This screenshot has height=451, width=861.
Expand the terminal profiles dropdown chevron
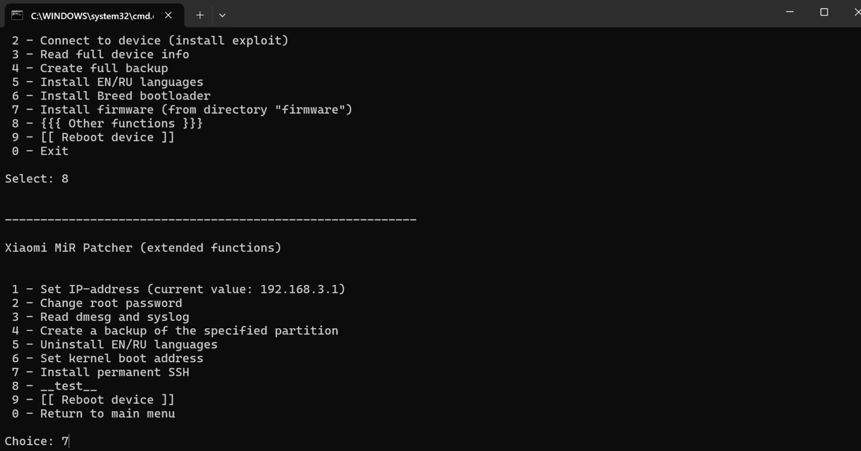[222, 16]
